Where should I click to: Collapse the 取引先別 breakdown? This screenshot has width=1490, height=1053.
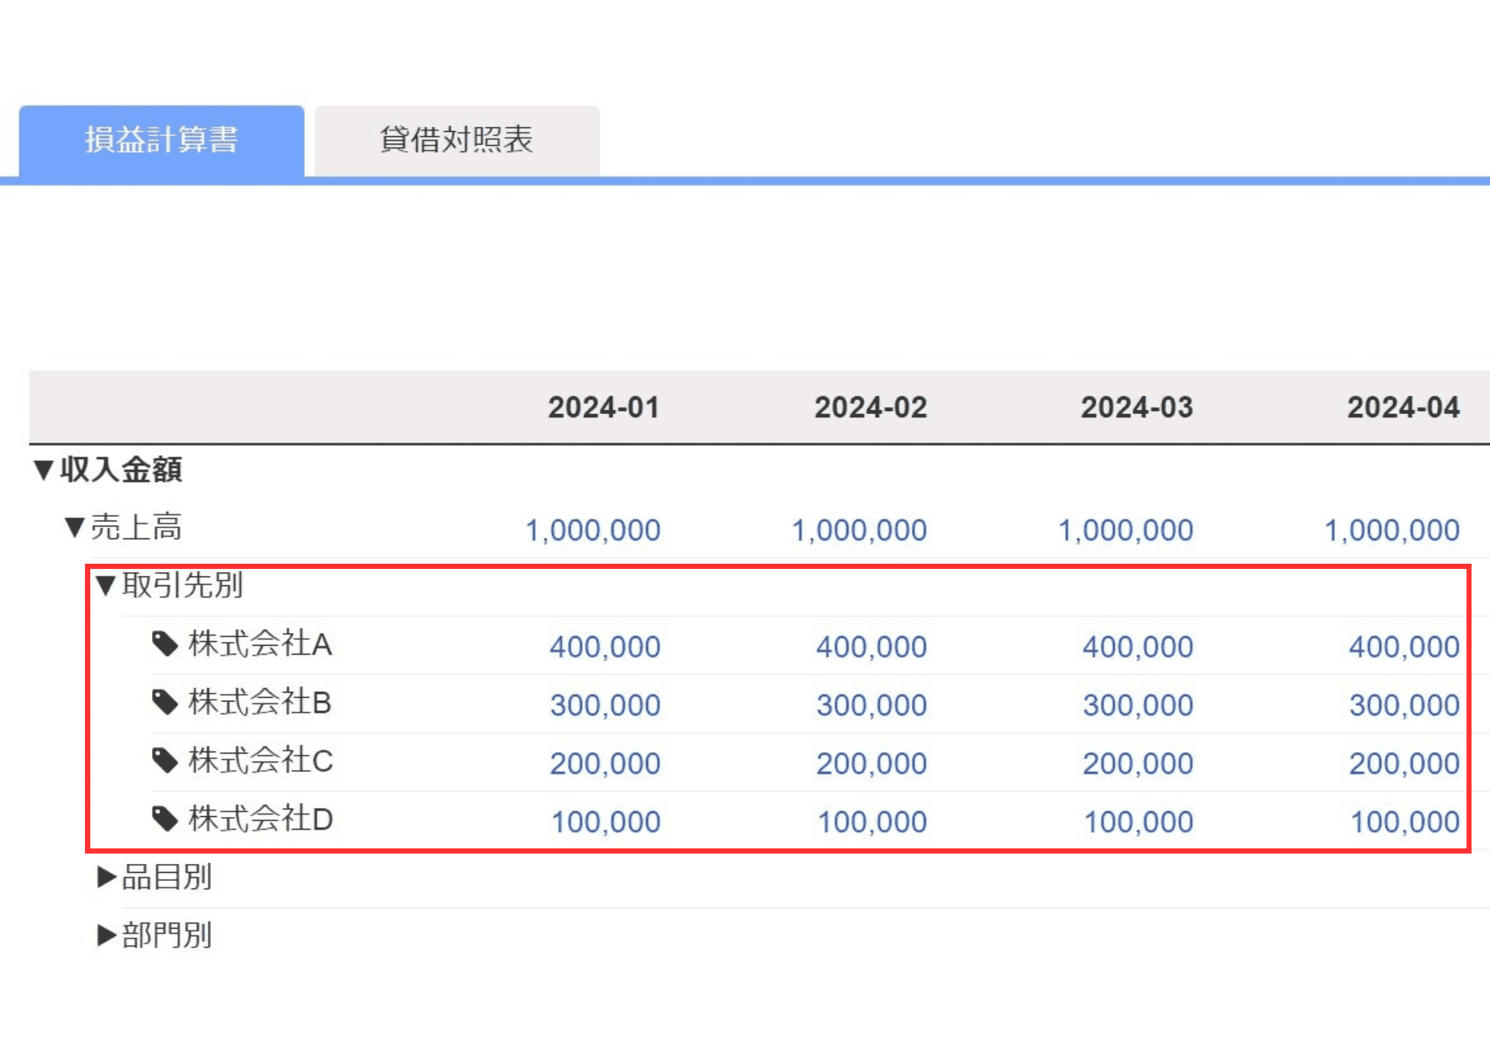[x=106, y=585]
